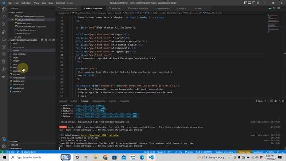This screenshot has width=286, height=161.
Task: Click New Folder icon in project header
Action: 46,40
